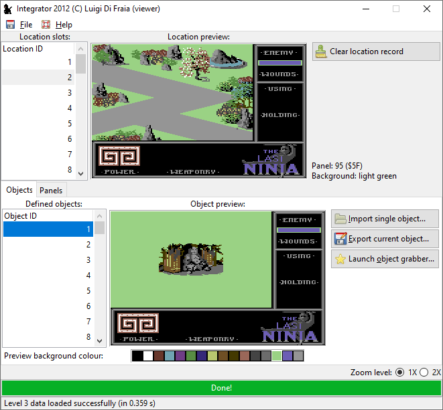Viewport: 443px width, 410px height.
Task: Click the floppy disk File icon
Action: coord(10,25)
